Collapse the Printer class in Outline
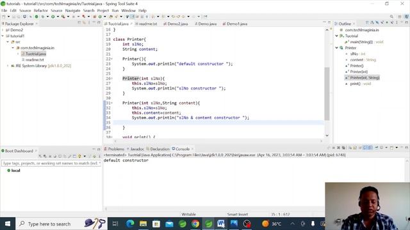Screen dimensions: 410x230 coord(337,48)
